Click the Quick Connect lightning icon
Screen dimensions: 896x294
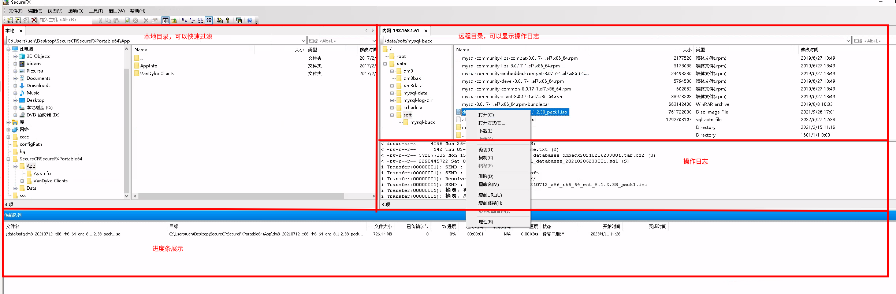click(18, 20)
